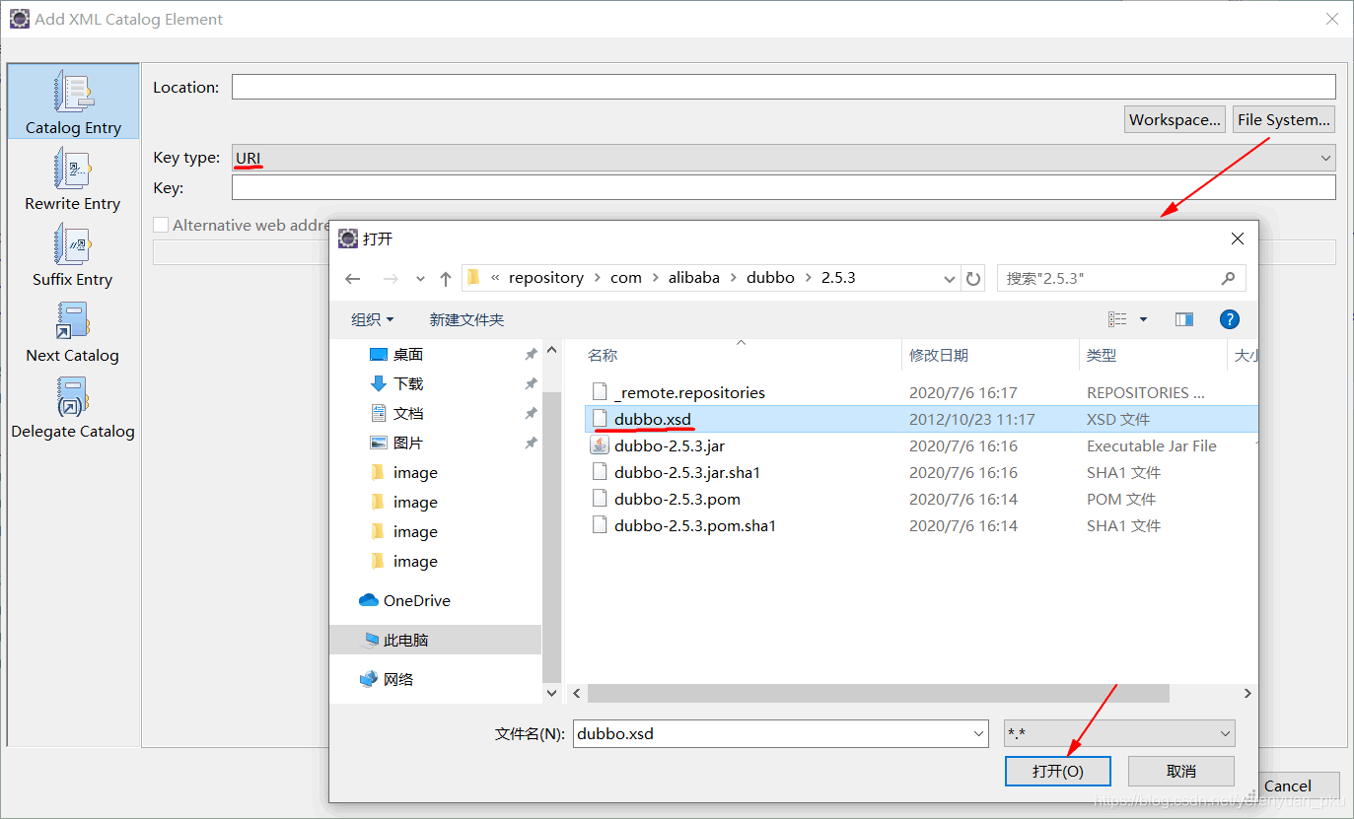
Task: Click the dubbo.xsd file icon
Action: coord(599,419)
